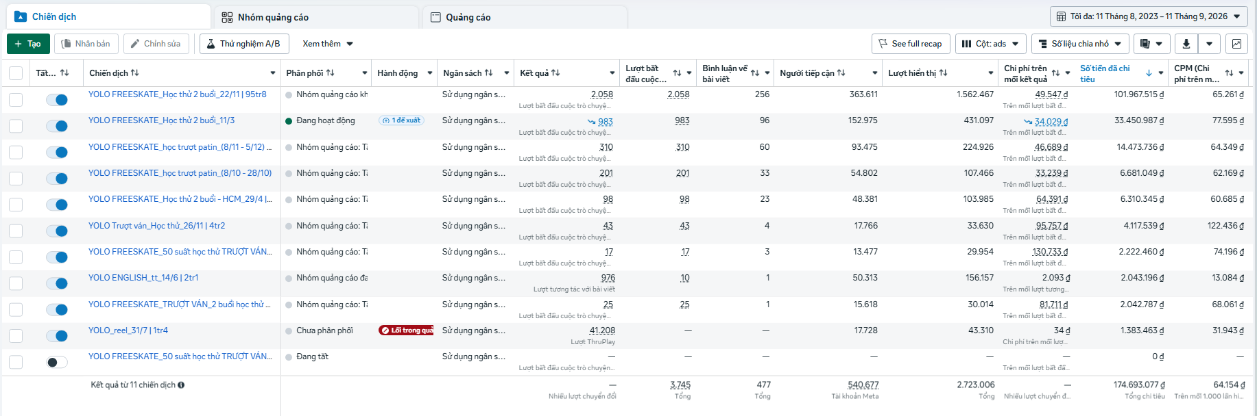Toggle switch for YOLO ENGLISH_tt_14/6 | 2tr1
Screen dimensions: 1257x416
coord(57,283)
